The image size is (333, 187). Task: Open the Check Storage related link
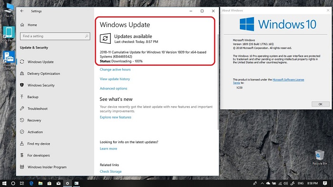(x=111, y=171)
